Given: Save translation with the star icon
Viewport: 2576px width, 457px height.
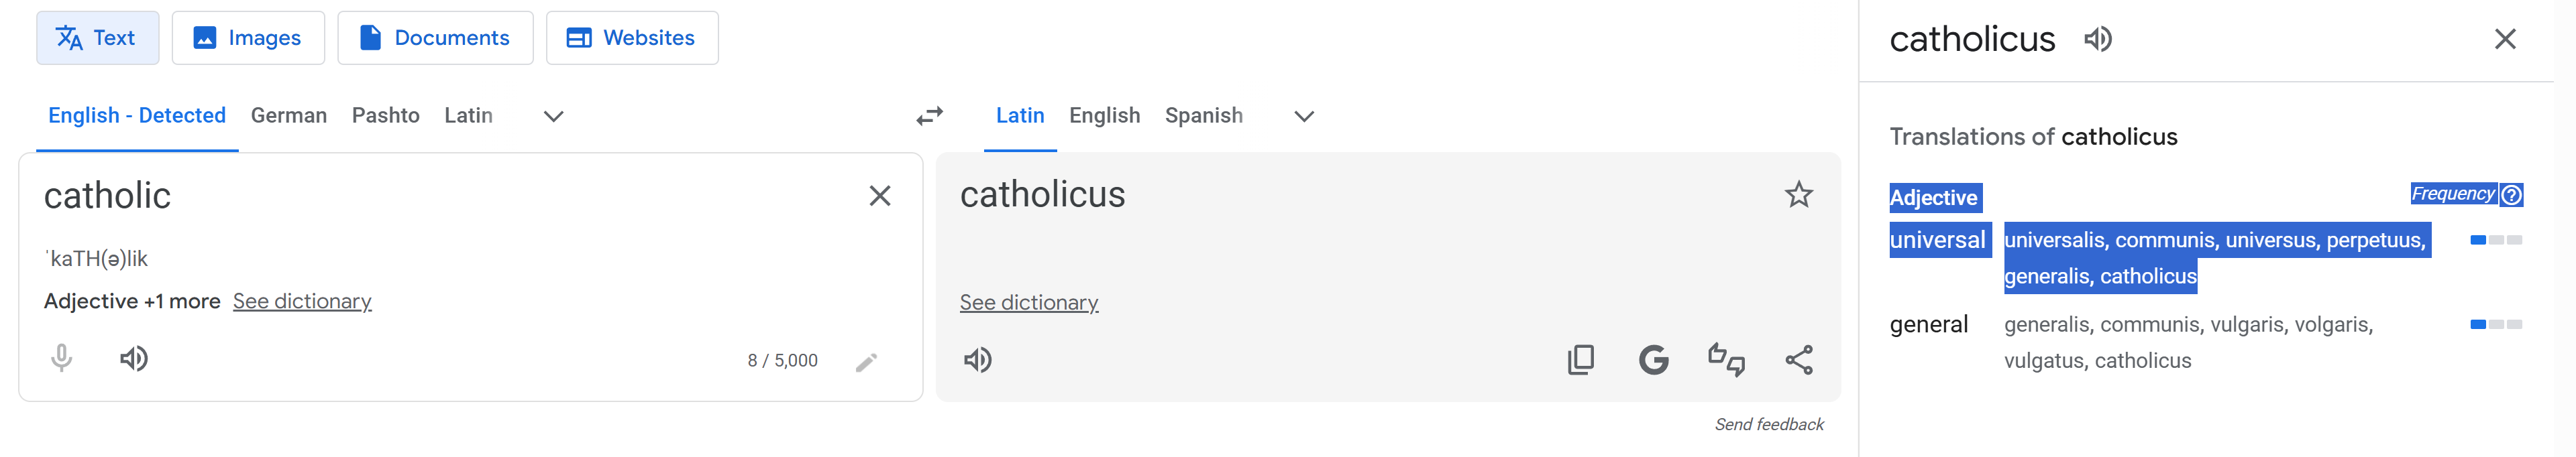Looking at the screenshot, I should (x=1798, y=194).
